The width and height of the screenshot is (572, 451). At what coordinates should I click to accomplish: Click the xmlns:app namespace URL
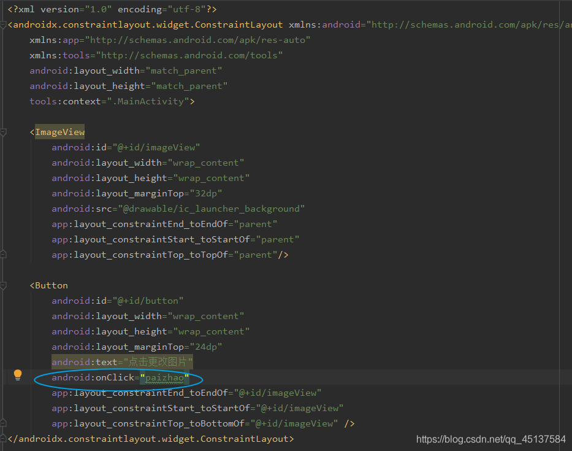pos(197,40)
